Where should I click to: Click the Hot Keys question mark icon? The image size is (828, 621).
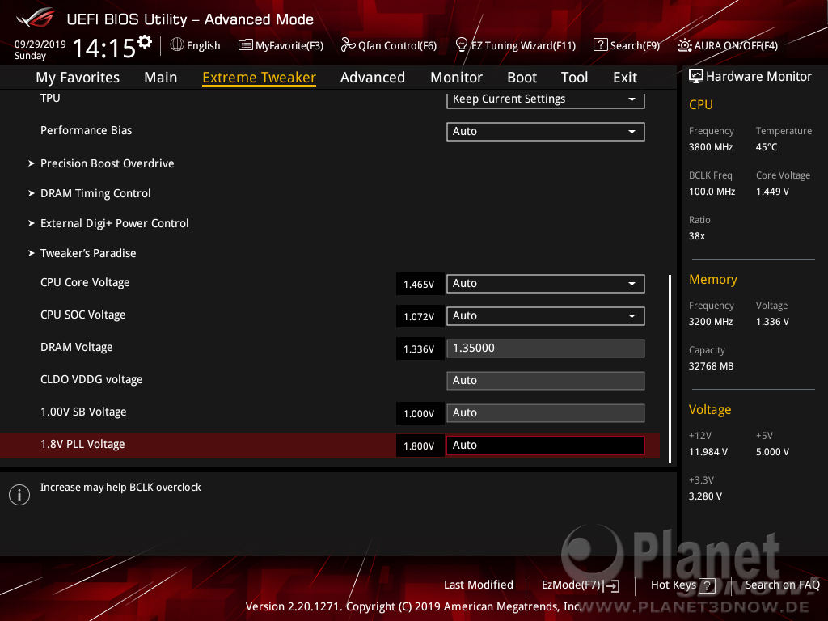point(707,585)
